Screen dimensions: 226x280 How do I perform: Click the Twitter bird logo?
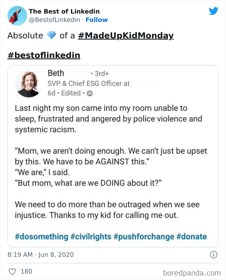[x=213, y=11]
